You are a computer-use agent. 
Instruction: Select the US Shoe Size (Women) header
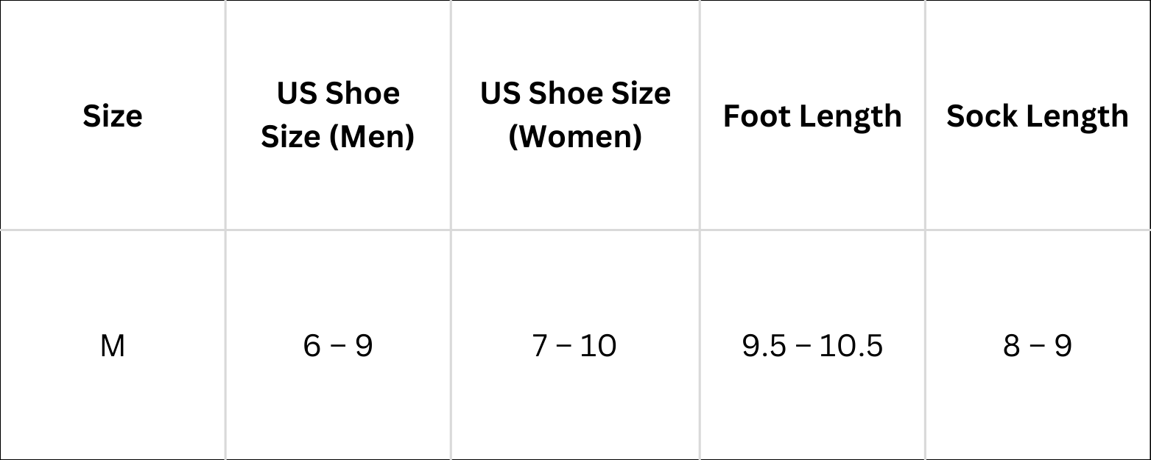575,115
